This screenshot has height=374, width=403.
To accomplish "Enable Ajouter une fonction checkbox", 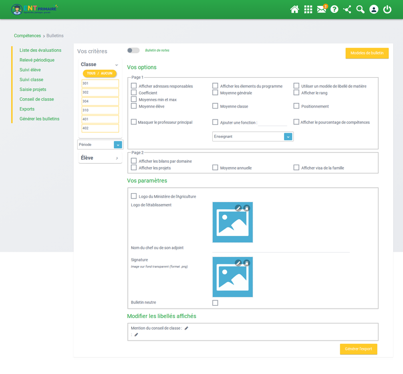I will (x=215, y=122).
